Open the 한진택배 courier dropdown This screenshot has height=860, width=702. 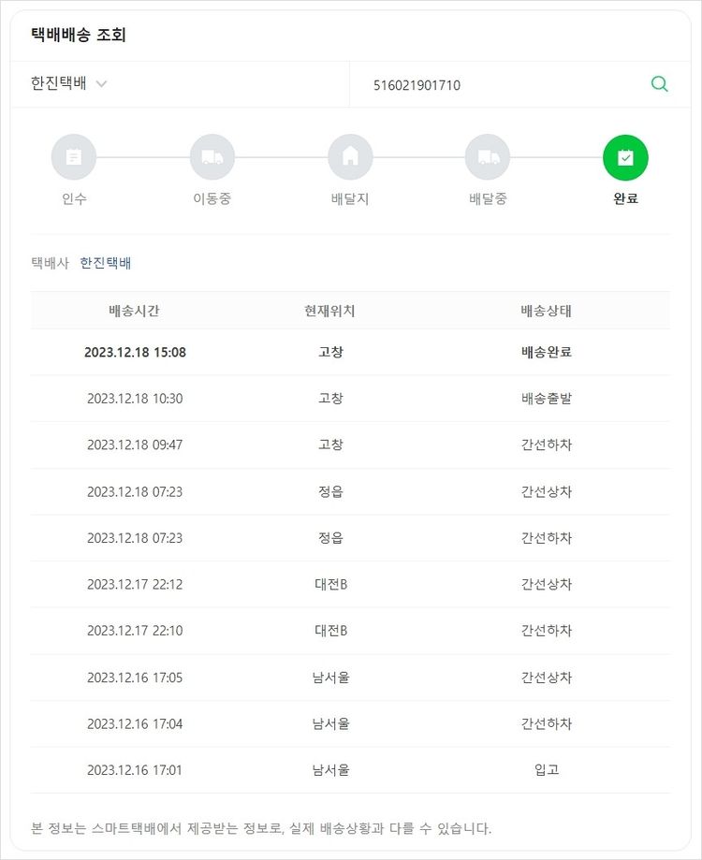tap(69, 84)
